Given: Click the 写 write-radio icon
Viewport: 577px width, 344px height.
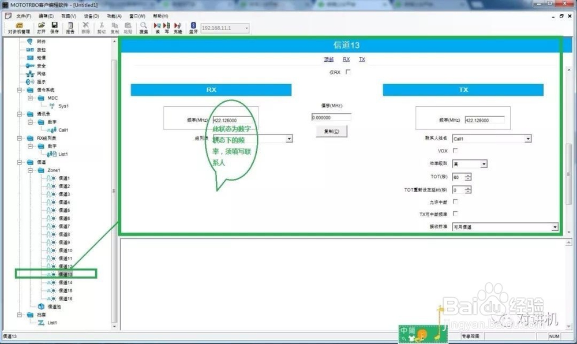Looking at the screenshot, I should [167, 28].
